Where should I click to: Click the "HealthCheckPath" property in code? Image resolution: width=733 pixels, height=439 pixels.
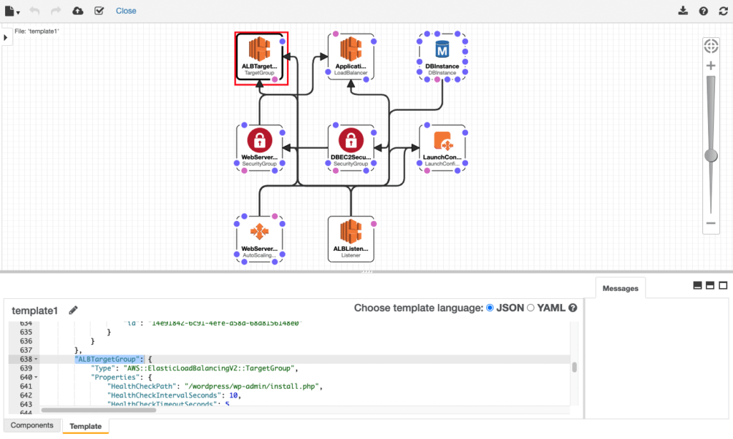tap(141, 386)
